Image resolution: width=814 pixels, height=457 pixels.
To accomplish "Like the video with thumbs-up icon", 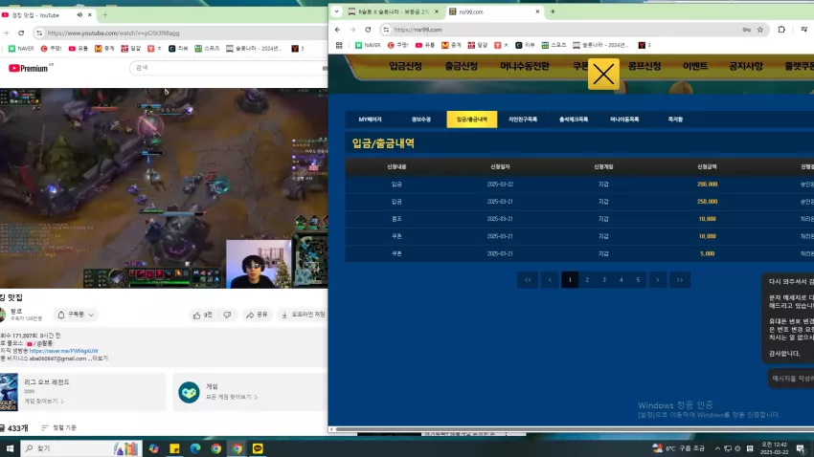I will [202, 316].
